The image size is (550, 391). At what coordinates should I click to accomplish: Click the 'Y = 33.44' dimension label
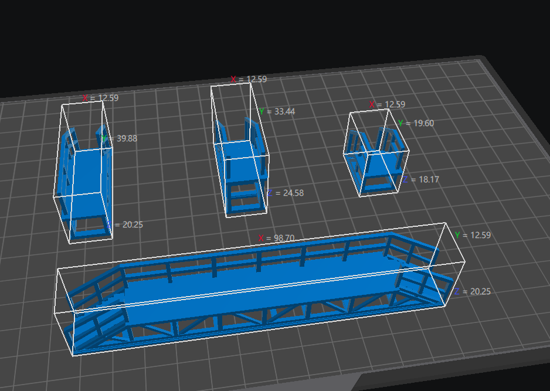277,111
